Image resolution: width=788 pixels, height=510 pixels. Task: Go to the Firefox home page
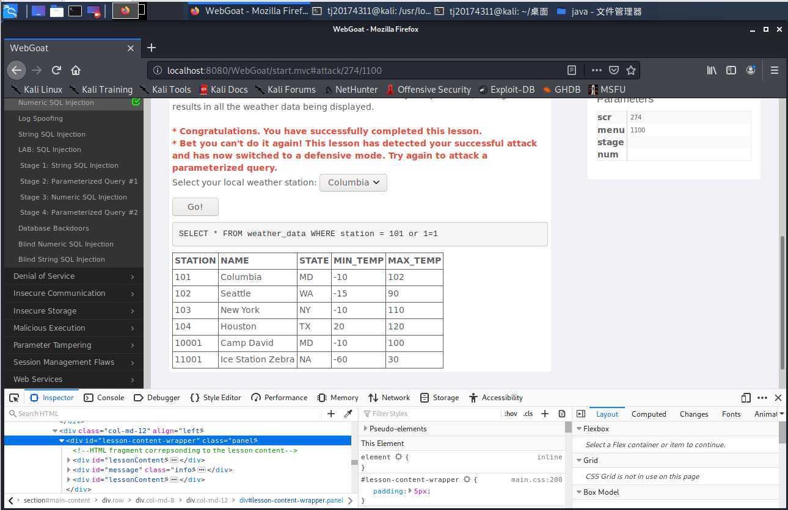(x=76, y=70)
